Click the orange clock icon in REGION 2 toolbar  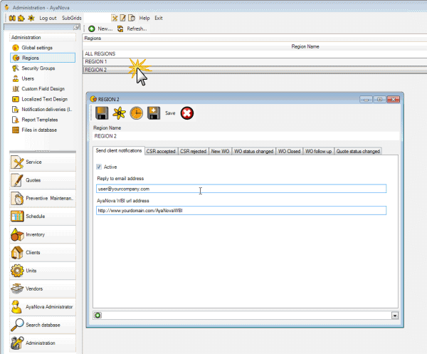pyautogui.click(x=137, y=113)
